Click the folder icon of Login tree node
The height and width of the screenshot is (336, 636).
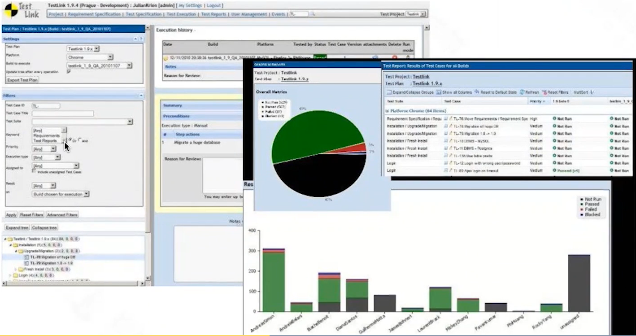point(16,275)
